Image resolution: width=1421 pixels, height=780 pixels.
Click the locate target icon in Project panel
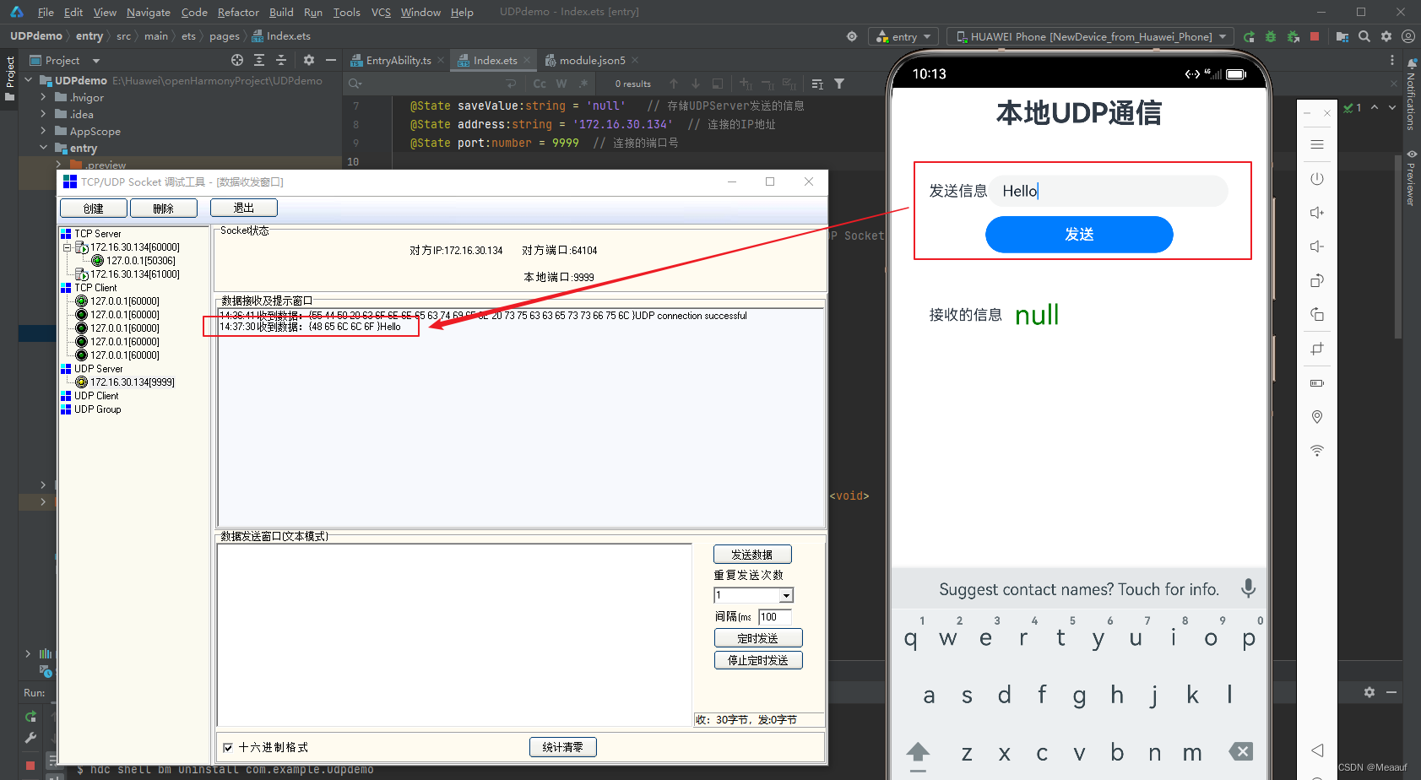(237, 60)
